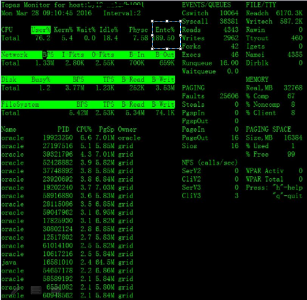Viewport: 307px width, 300px height.
Task: Click the top-middle handle of the selection box
Action: pos(167,21)
